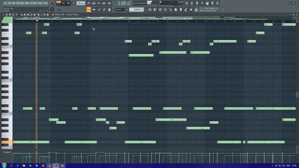
Task: Select the Mute tool in piano roll
Action: tap(35, 14)
